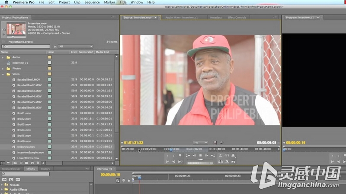This screenshot has height=194, width=346.
Task: Open the Source monitor panel flyout menu
Action: tap(275, 17)
